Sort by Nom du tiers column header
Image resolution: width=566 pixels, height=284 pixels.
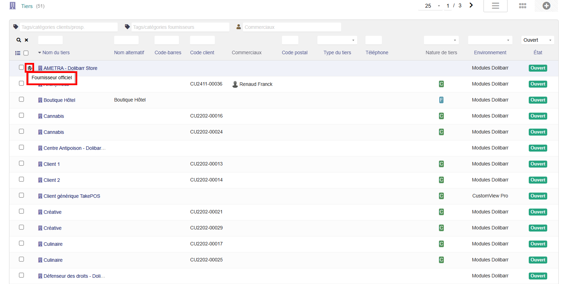pos(56,53)
